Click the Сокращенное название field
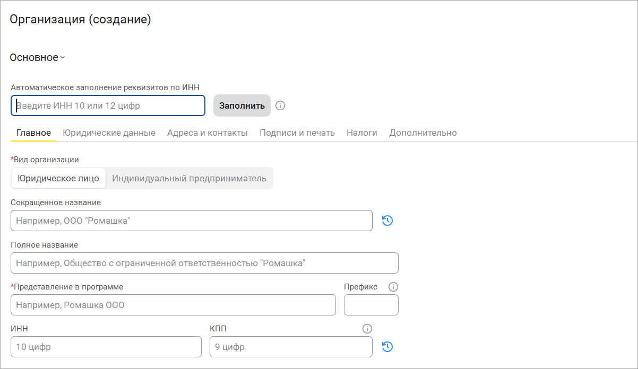The width and height of the screenshot is (638, 369). 191,221
